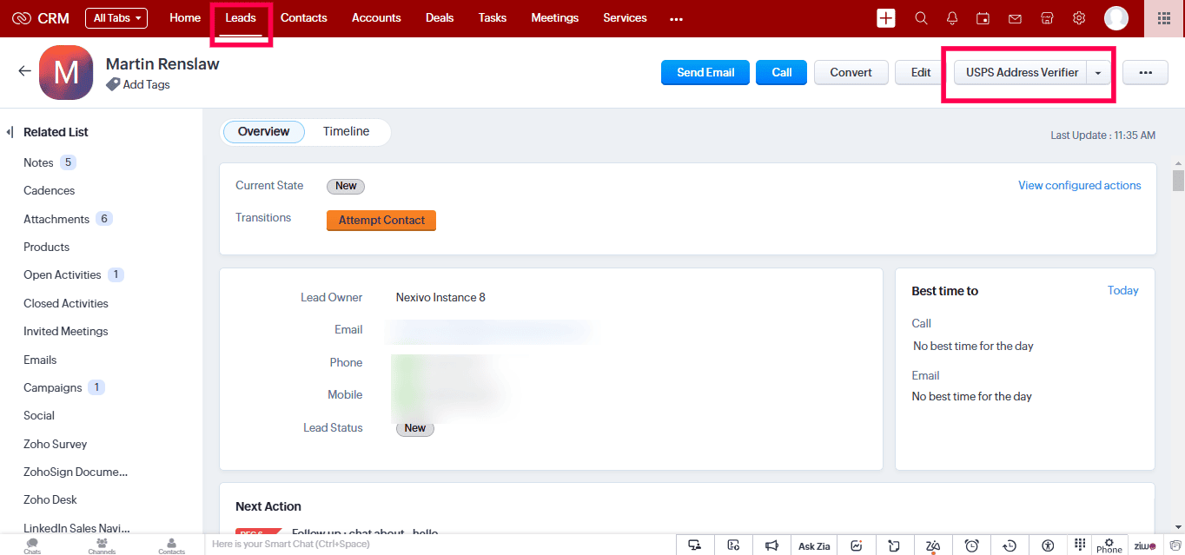This screenshot has width=1185, height=555.
Task: Open Channels in bottom bar
Action: pyautogui.click(x=102, y=545)
